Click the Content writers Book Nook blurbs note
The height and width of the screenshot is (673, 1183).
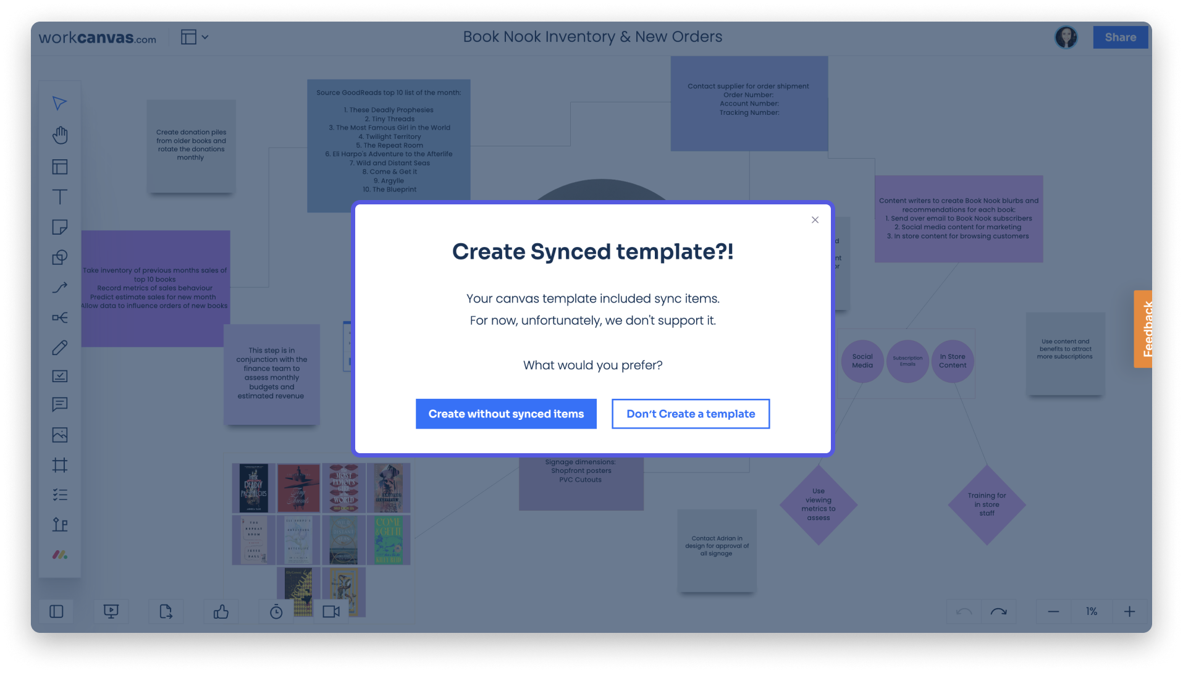tap(959, 219)
